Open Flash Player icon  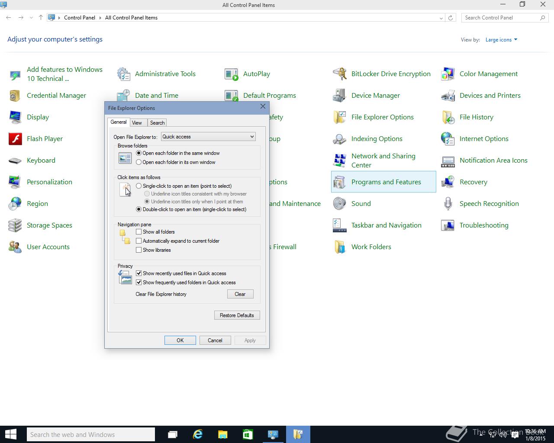(15, 139)
